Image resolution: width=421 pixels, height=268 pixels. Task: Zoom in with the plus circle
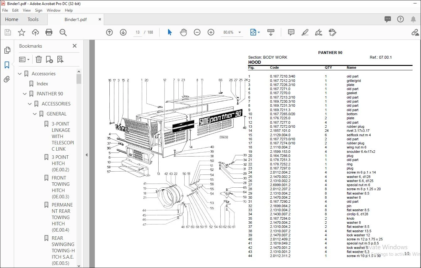(x=211, y=32)
